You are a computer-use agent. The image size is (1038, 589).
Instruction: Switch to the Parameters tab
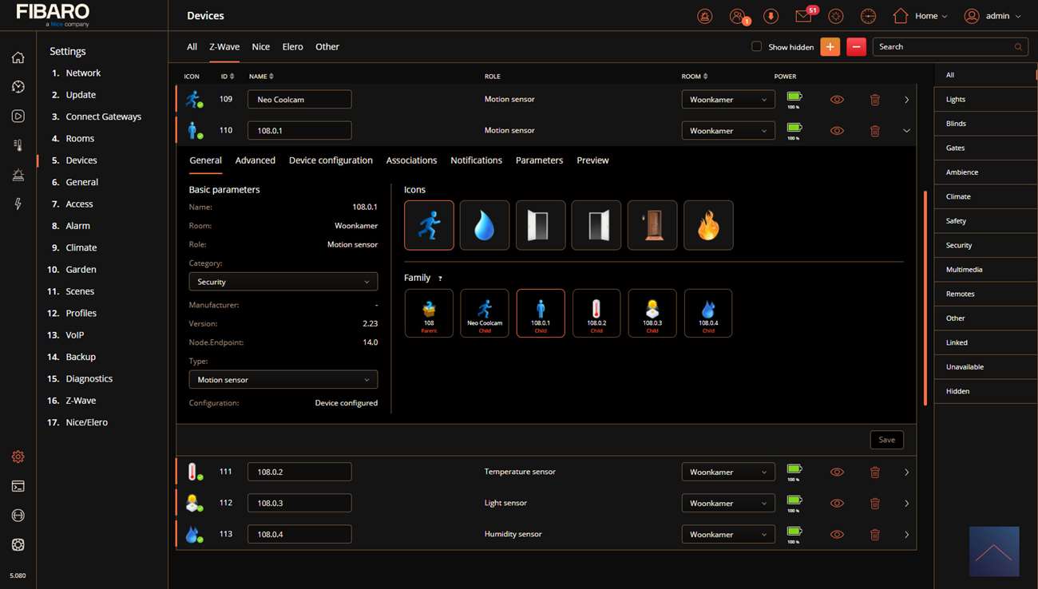tap(539, 160)
